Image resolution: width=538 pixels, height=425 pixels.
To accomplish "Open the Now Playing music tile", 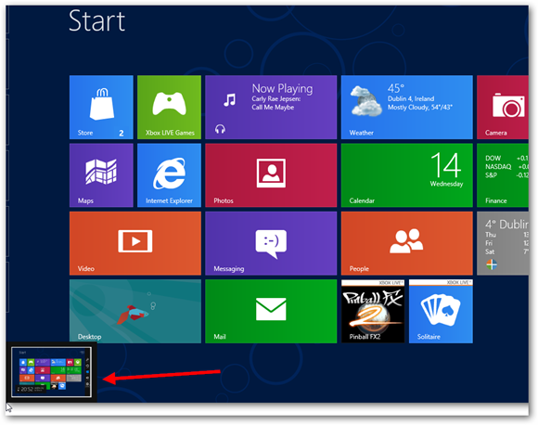I will 271,107.
